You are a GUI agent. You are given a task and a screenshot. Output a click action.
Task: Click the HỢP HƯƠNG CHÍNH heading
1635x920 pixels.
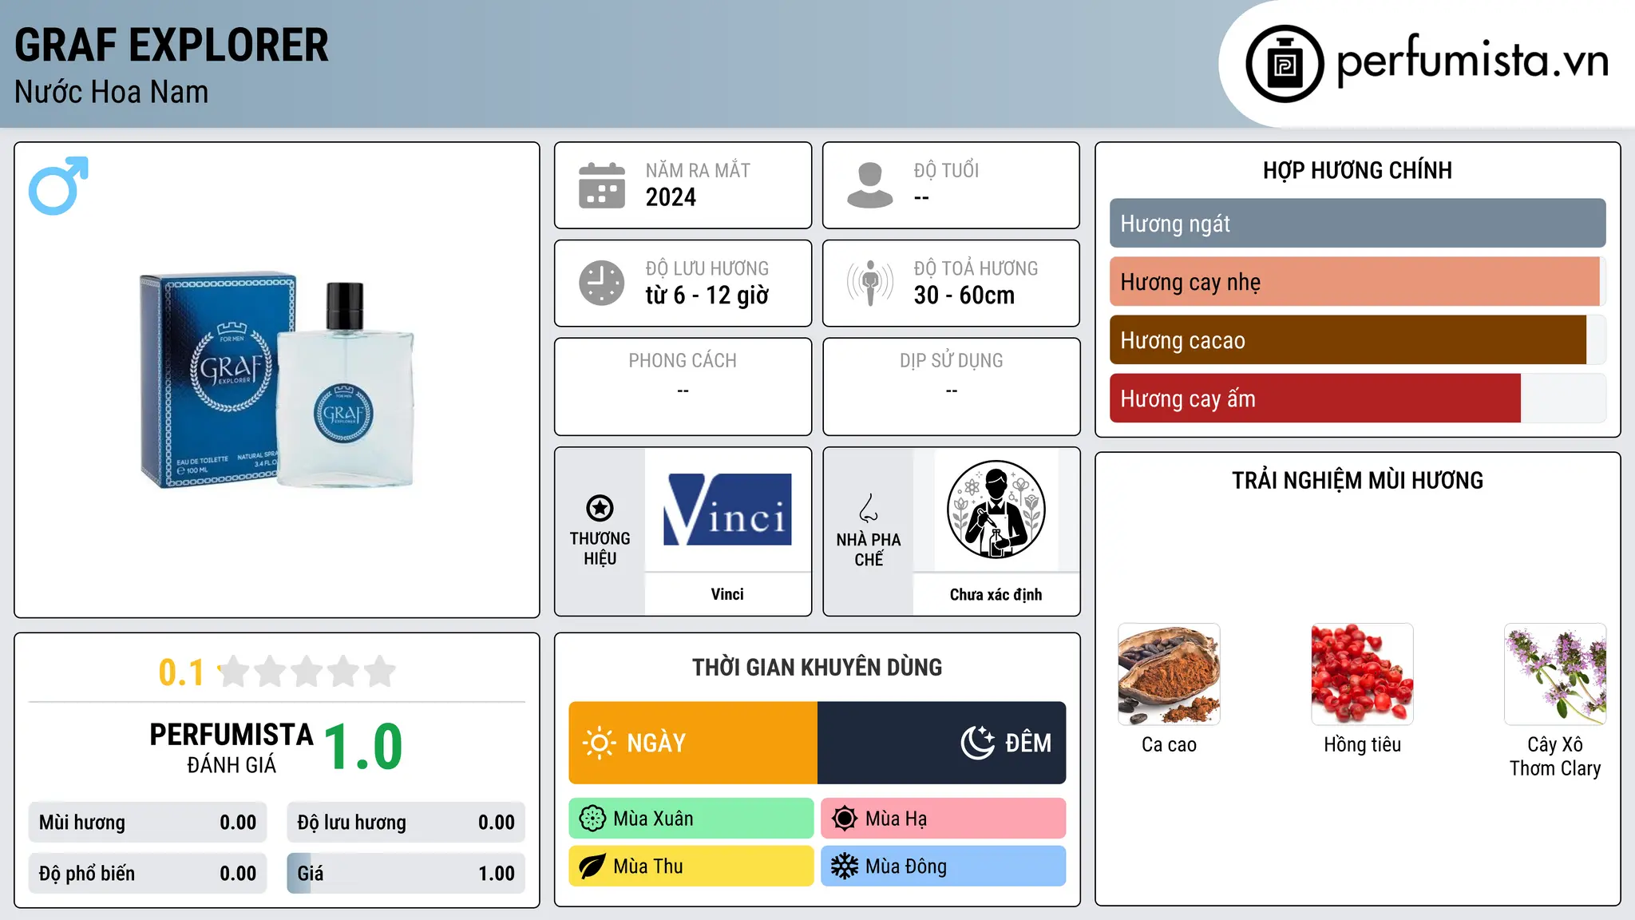(1357, 170)
